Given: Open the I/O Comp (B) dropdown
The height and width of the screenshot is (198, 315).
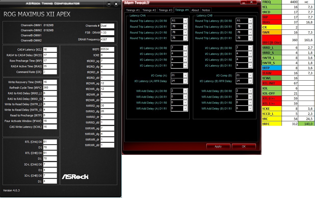Looking at the screenshot, I should point(250,75).
